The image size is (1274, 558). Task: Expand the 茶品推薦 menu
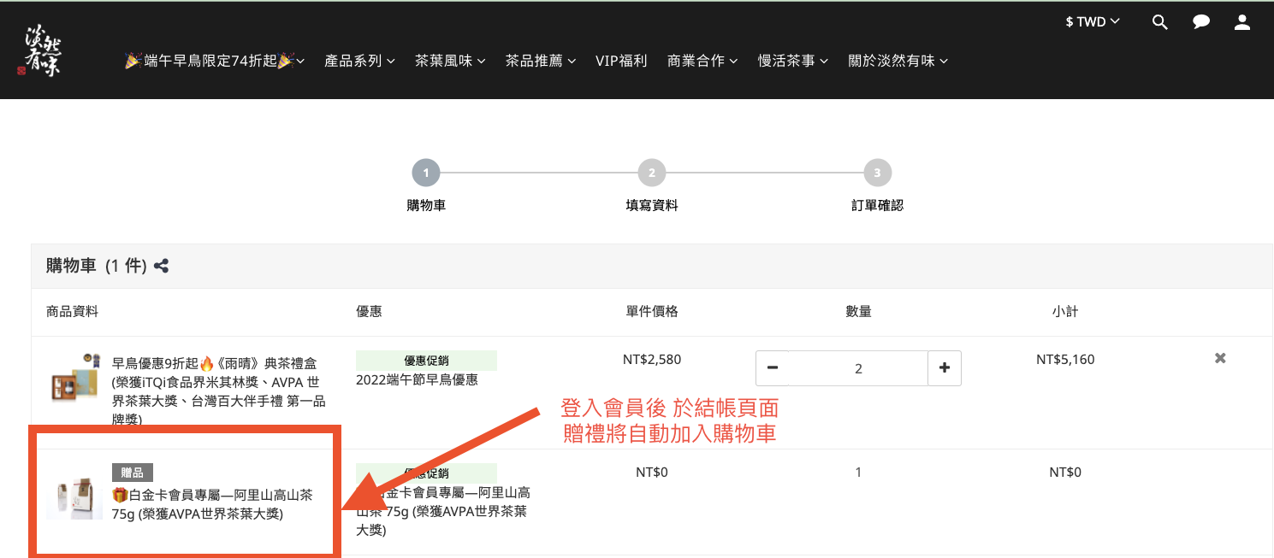tap(541, 61)
